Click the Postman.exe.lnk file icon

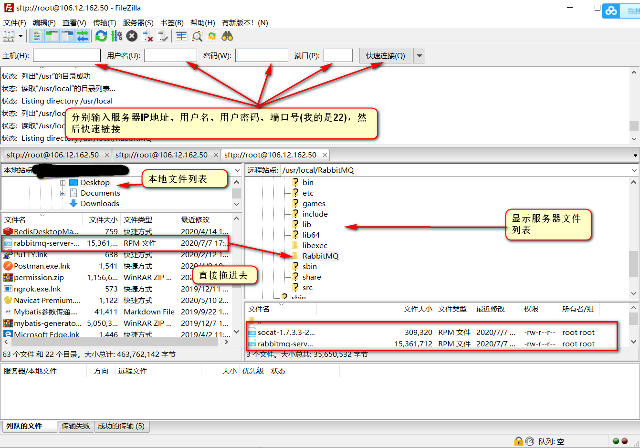point(8,266)
